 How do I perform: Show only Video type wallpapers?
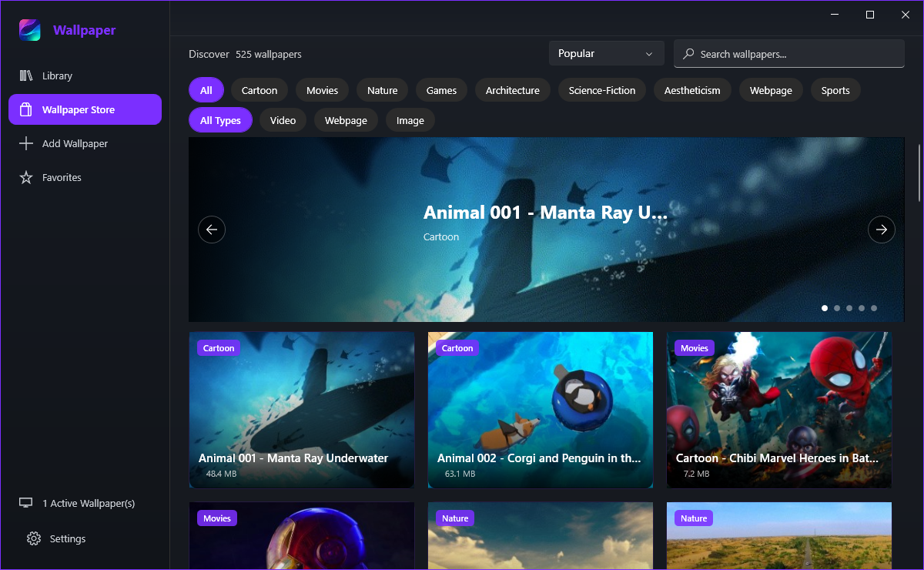pyautogui.click(x=283, y=120)
